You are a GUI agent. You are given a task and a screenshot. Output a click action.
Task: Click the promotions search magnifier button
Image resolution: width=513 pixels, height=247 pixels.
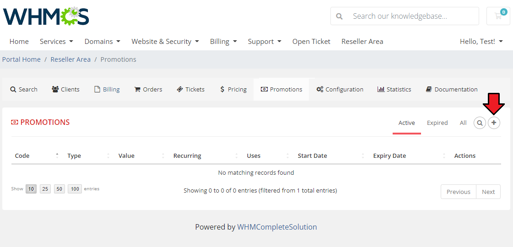click(x=480, y=123)
